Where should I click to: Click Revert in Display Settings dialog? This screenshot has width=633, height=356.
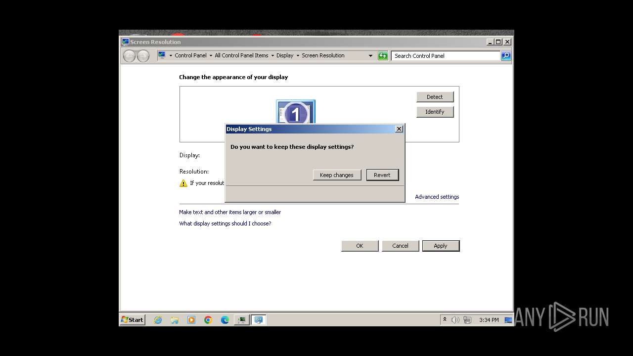click(x=382, y=175)
